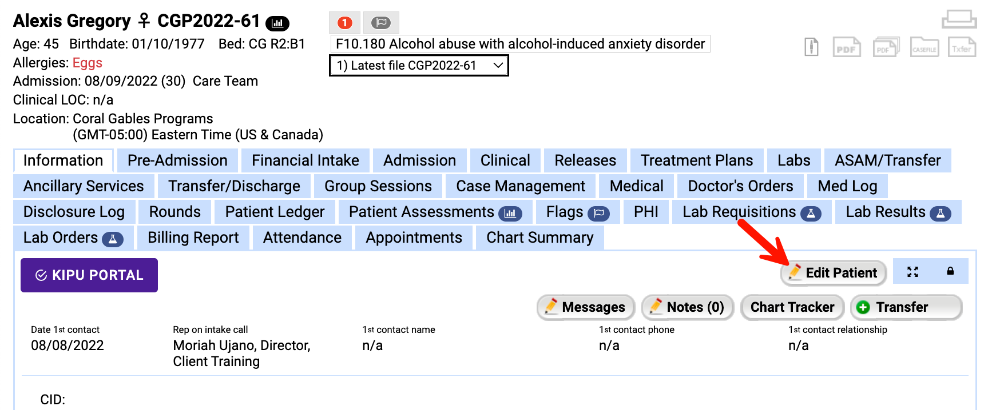
Task: Switch to the Treatment Plans tab
Action: pyautogui.click(x=696, y=160)
